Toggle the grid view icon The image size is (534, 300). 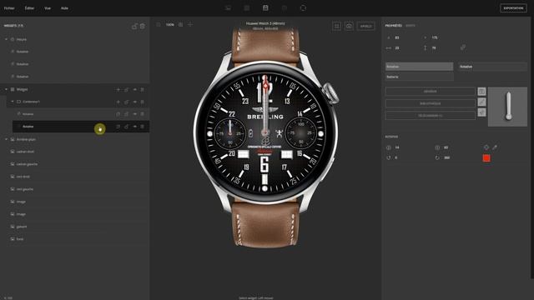point(336,26)
